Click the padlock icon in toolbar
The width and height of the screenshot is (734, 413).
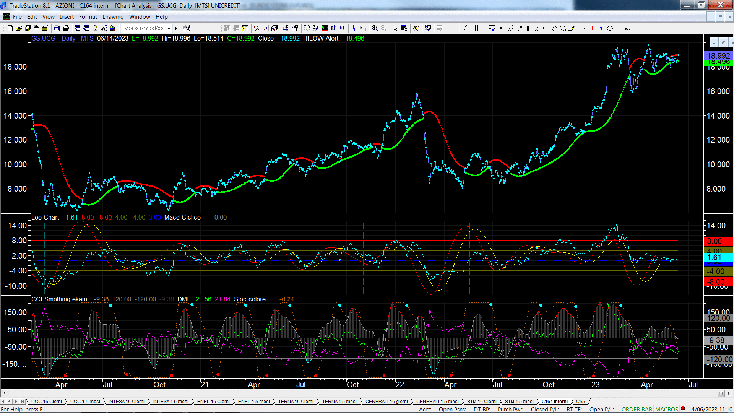pos(95,28)
